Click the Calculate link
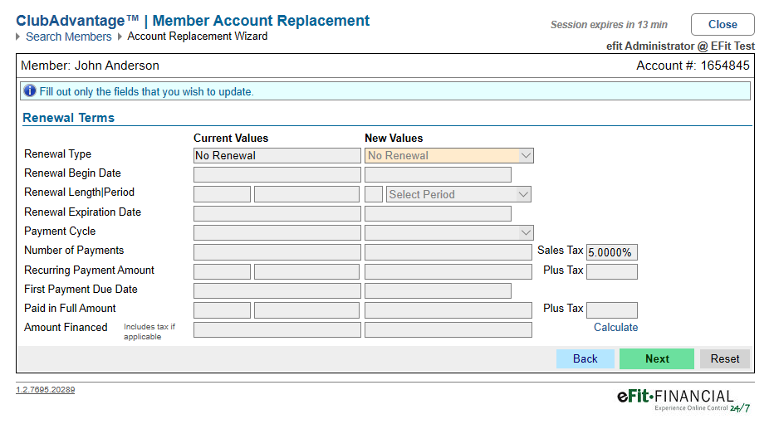 (615, 328)
